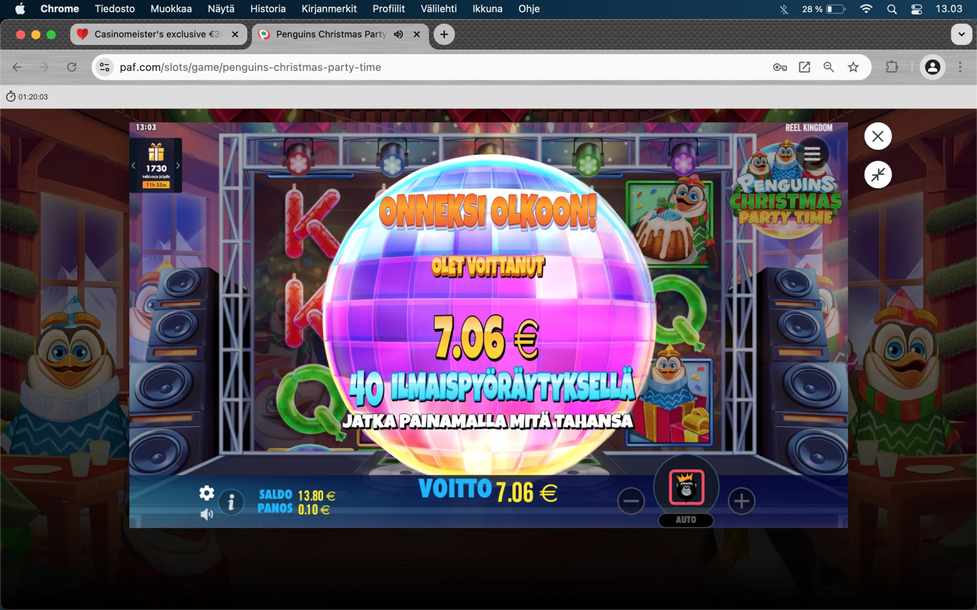The height and width of the screenshot is (610, 977).
Task: Open the Chrome profile menu
Action: pyautogui.click(x=933, y=67)
